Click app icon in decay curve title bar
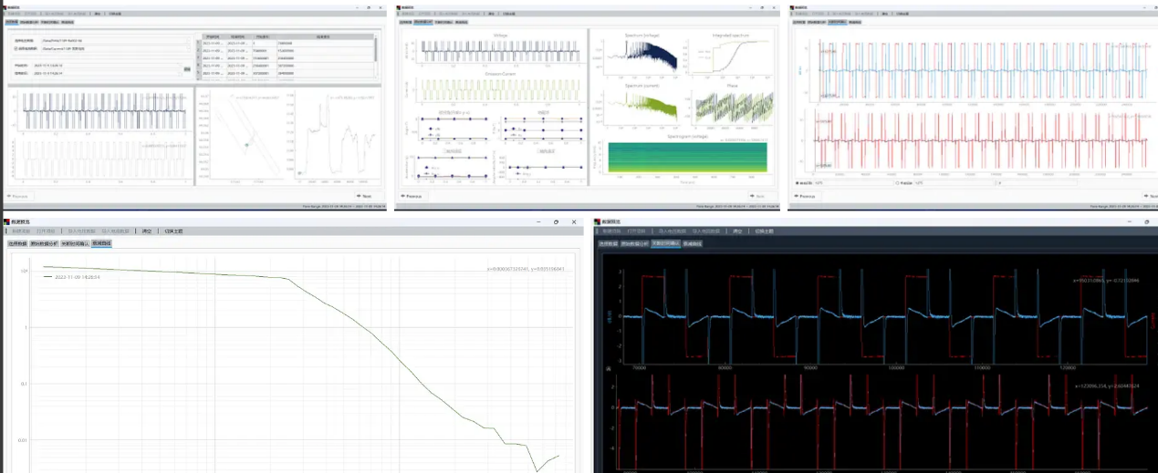1158x473 pixels. pyautogui.click(x=7, y=221)
